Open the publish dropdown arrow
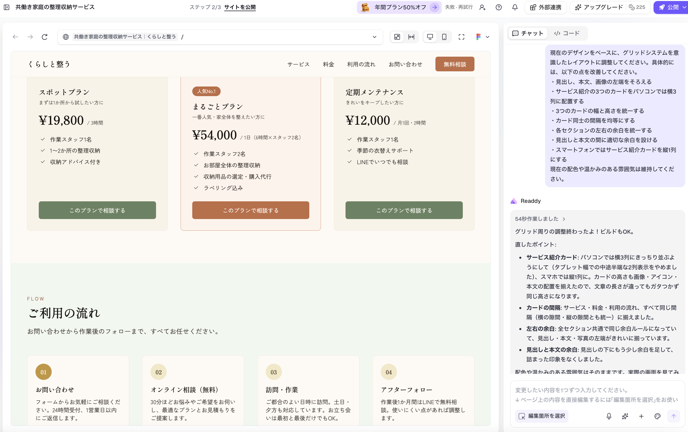The width and height of the screenshot is (688, 432). [x=684, y=7]
